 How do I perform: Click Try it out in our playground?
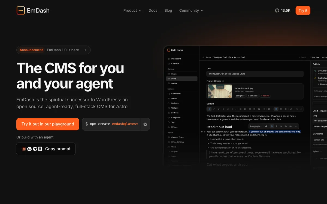pos(48,124)
